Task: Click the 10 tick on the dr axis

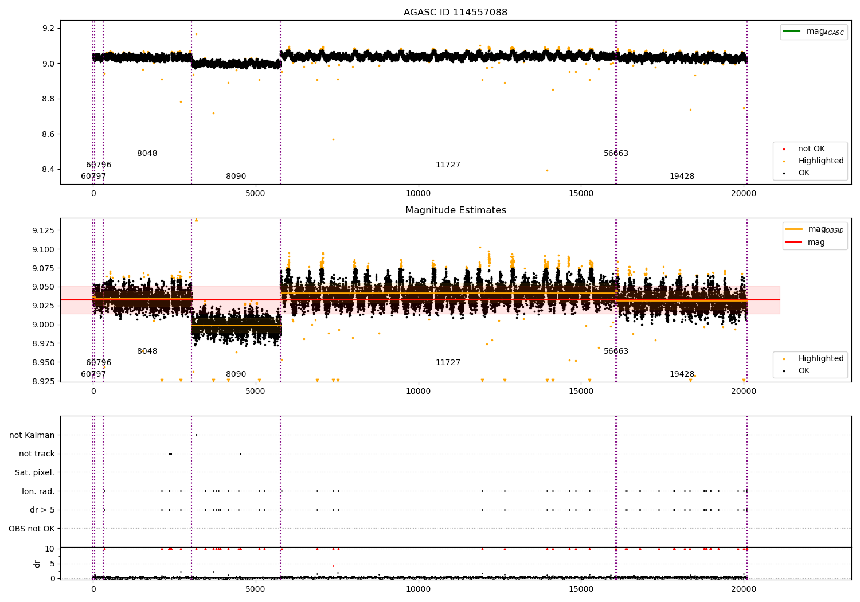Action: click(x=50, y=549)
